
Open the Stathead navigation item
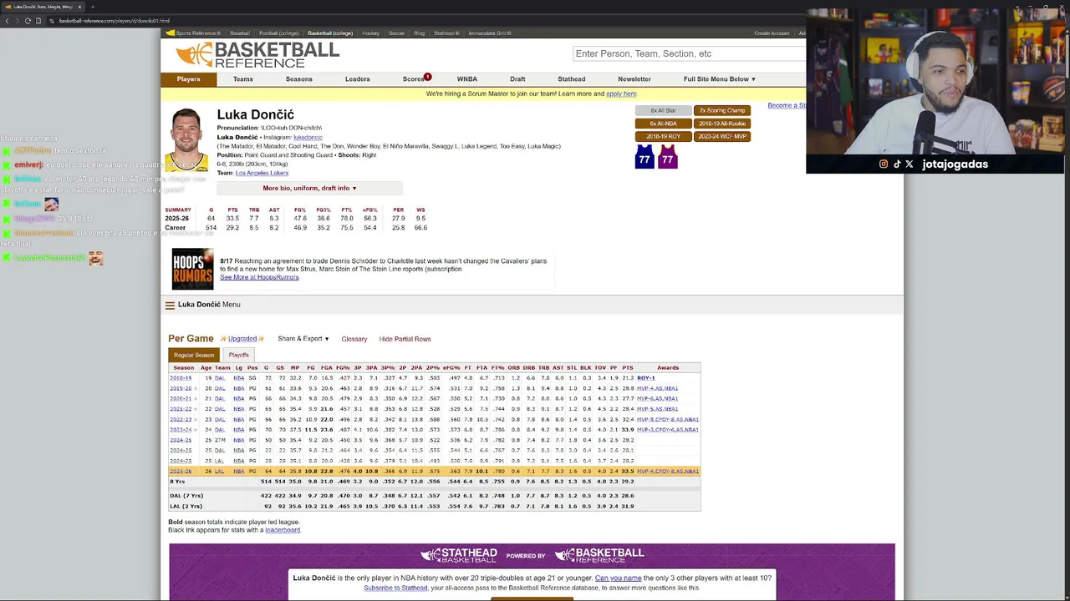click(572, 79)
